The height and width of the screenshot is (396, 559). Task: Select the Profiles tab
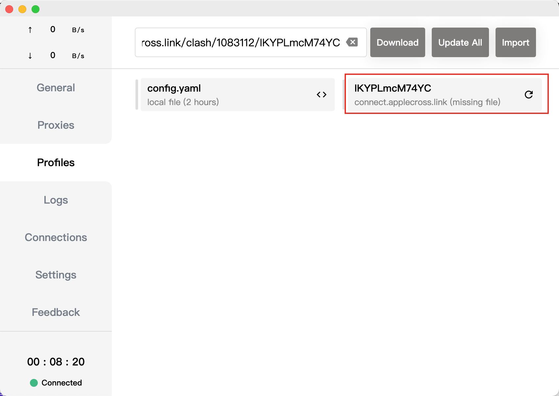(x=56, y=163)
